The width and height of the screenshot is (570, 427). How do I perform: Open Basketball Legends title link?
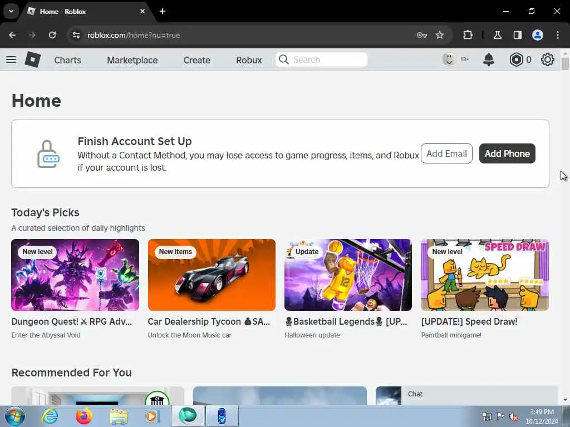click(x=346, y=322)
